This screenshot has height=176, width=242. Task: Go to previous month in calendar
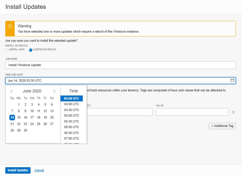point(11,91)
